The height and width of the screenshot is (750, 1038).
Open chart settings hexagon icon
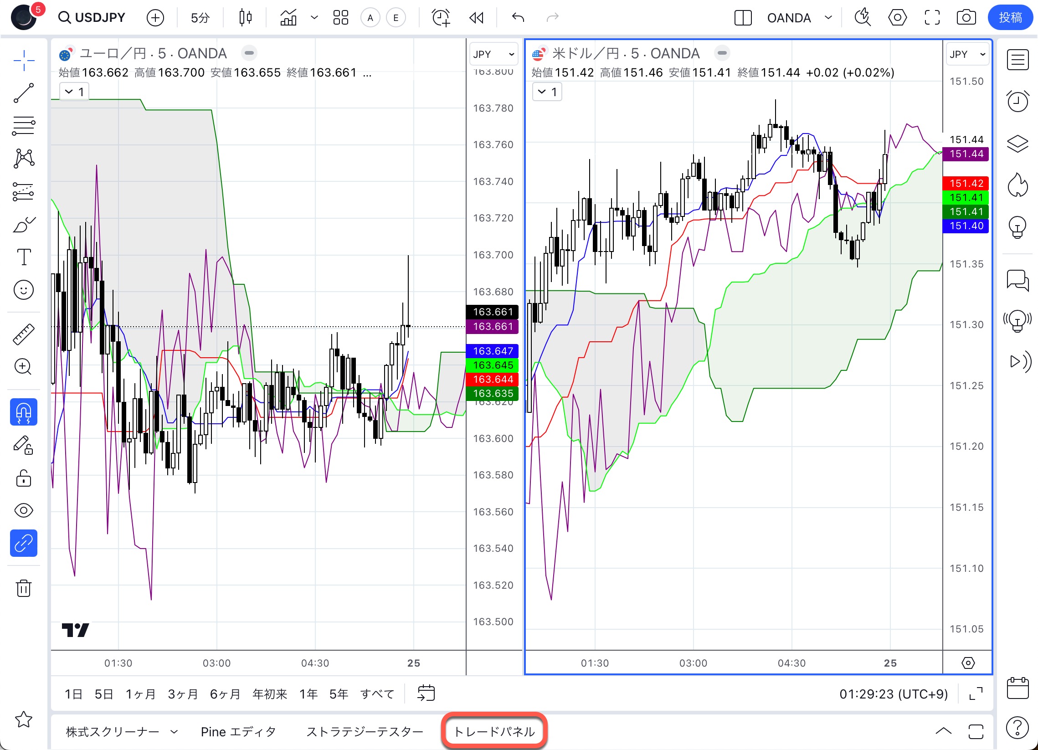click(897, 18)
